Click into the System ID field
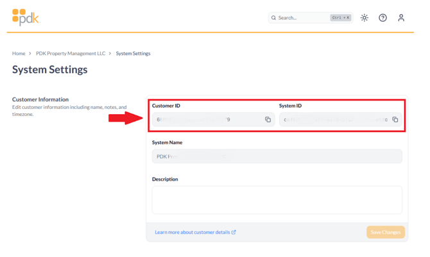Image resolution: width=430 pixels, height=257 pixels. tap(334, 120)
